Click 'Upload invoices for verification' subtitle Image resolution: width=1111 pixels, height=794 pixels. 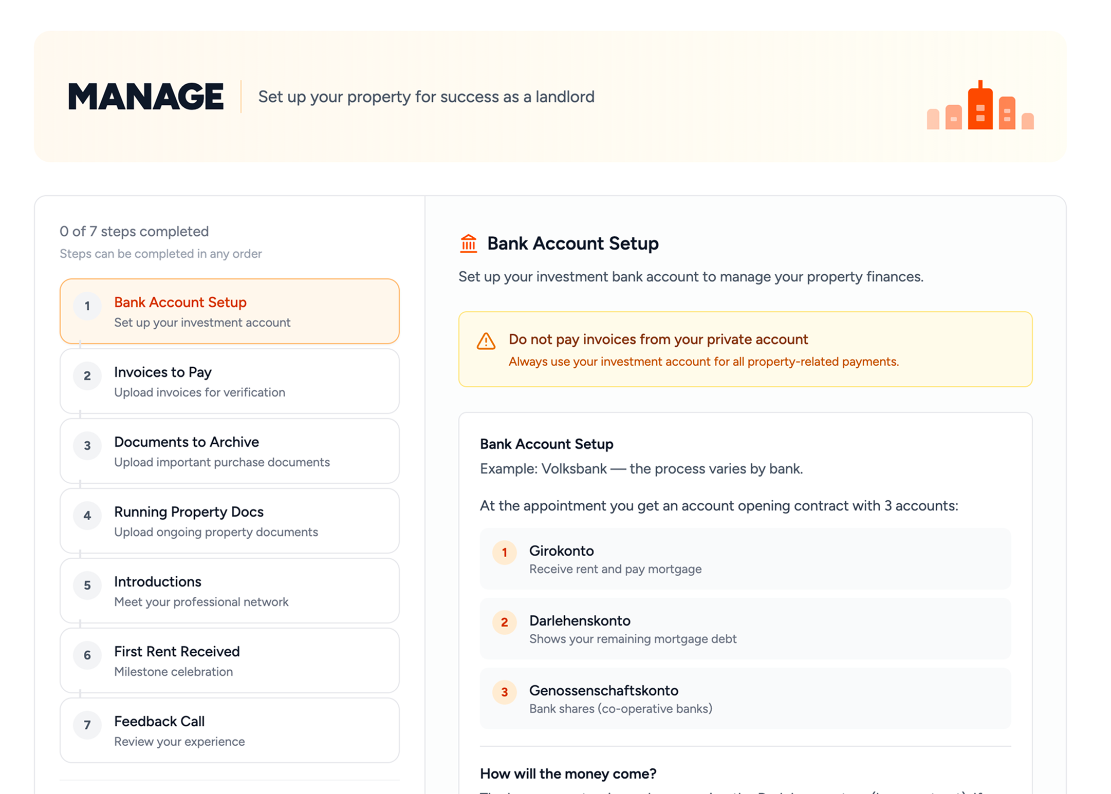[199, 392]
